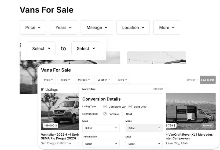Click the 91 Listings count text
The width and height of the screenshot is (220, 150).
(49, 90)
